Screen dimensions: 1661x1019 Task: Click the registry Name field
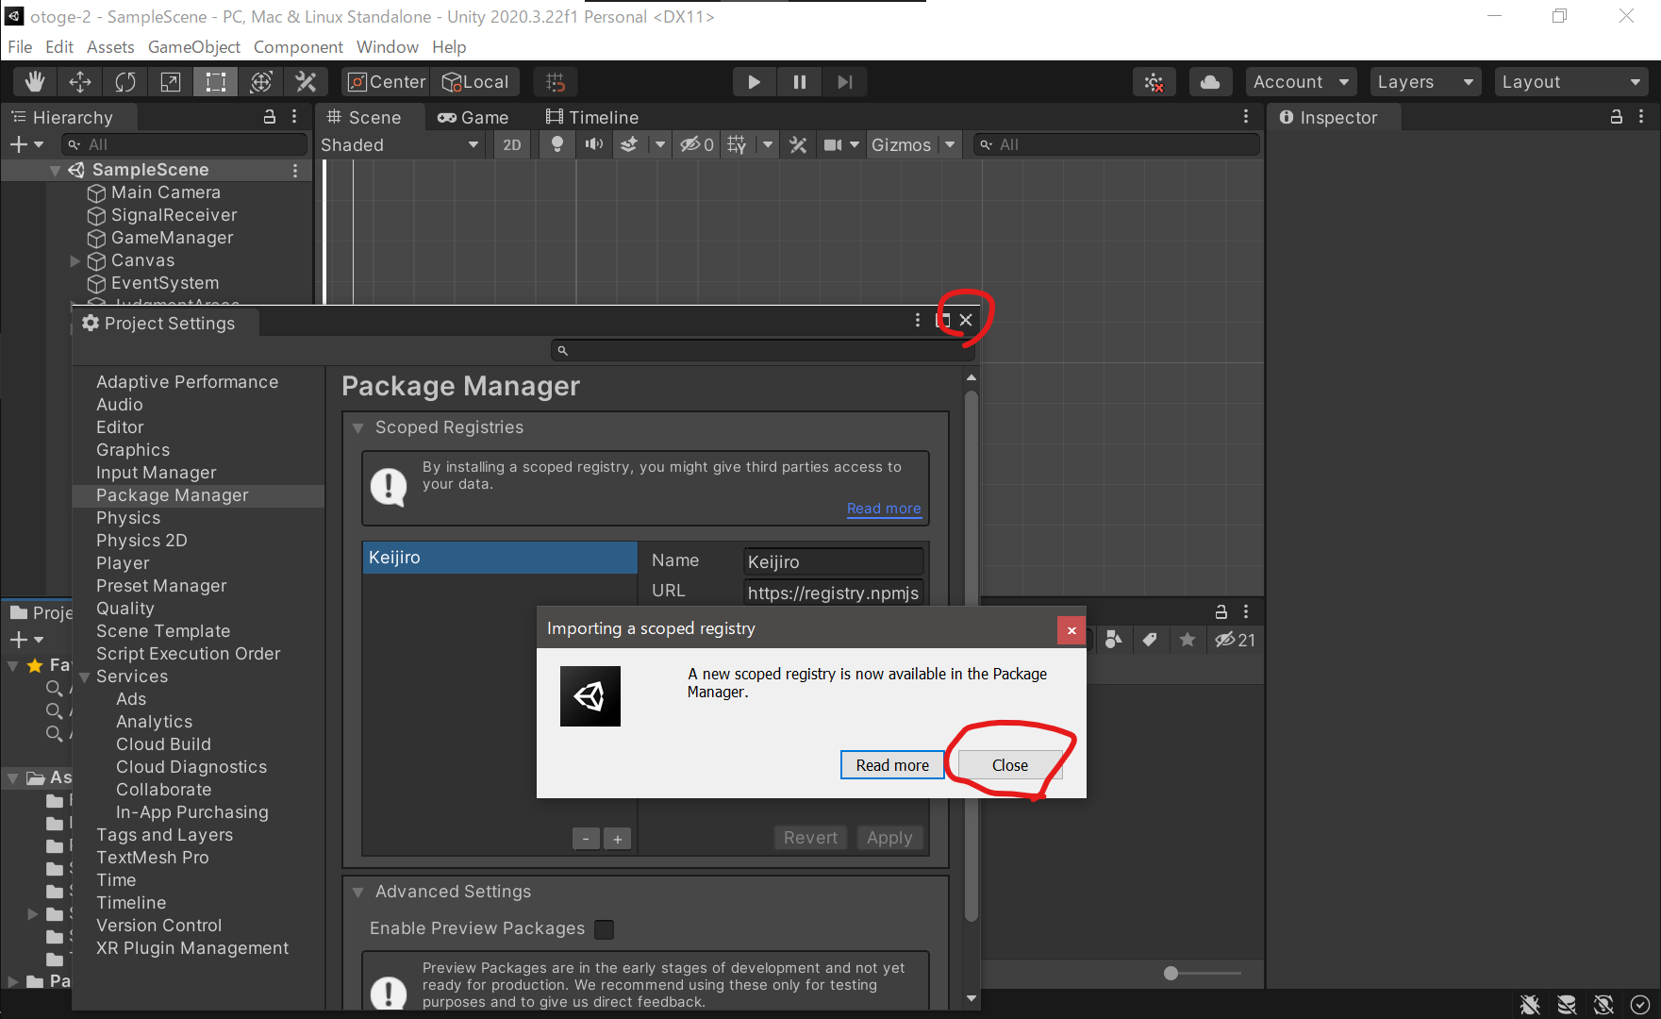pyautogui.click(x=833, y=561)
